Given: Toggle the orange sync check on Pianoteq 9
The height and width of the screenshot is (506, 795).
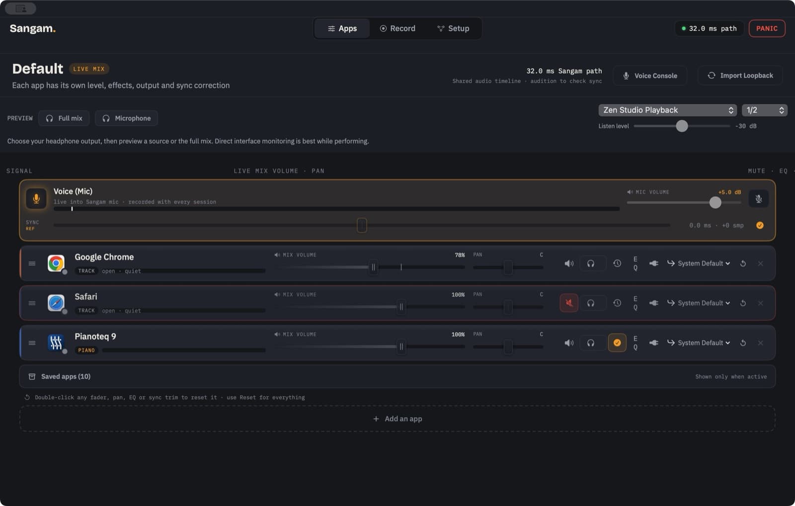Looking at the screenshot, I should pos(617,343).
